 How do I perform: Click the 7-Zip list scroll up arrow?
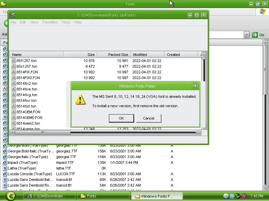(x=204, y=54)
